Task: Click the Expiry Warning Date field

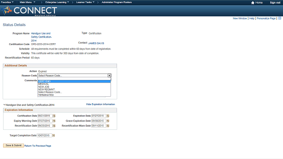Action: coord(45,121)
